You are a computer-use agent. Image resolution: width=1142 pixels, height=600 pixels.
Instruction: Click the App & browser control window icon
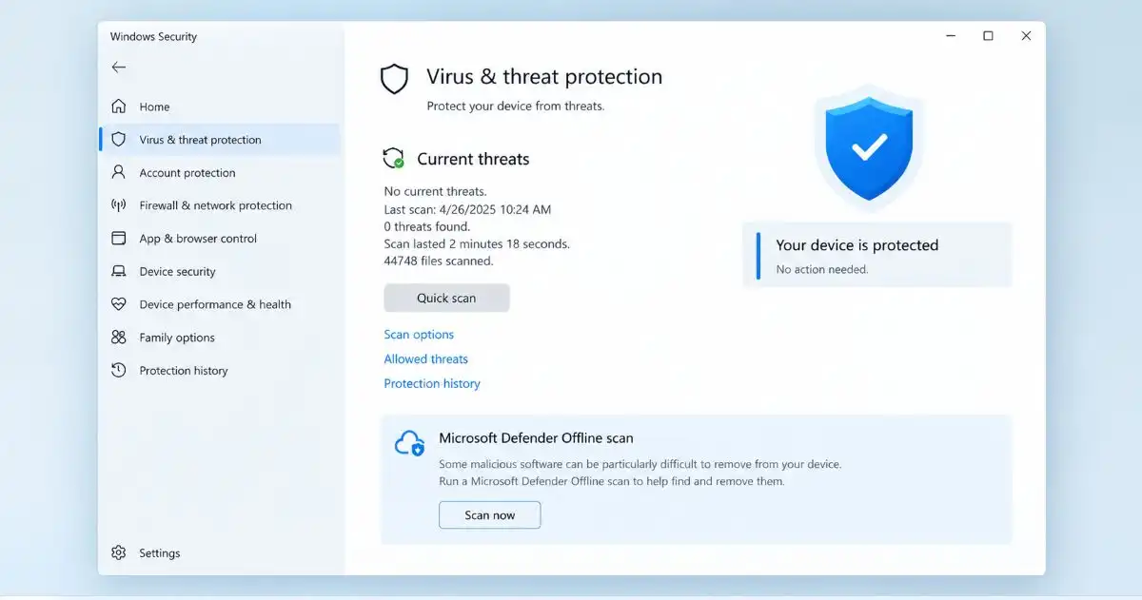(x=118, y=239)
